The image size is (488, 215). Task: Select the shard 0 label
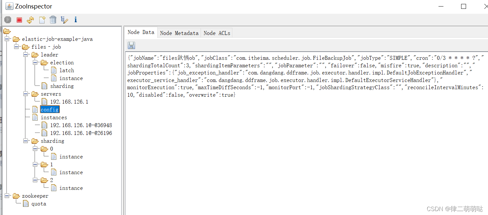51,149
